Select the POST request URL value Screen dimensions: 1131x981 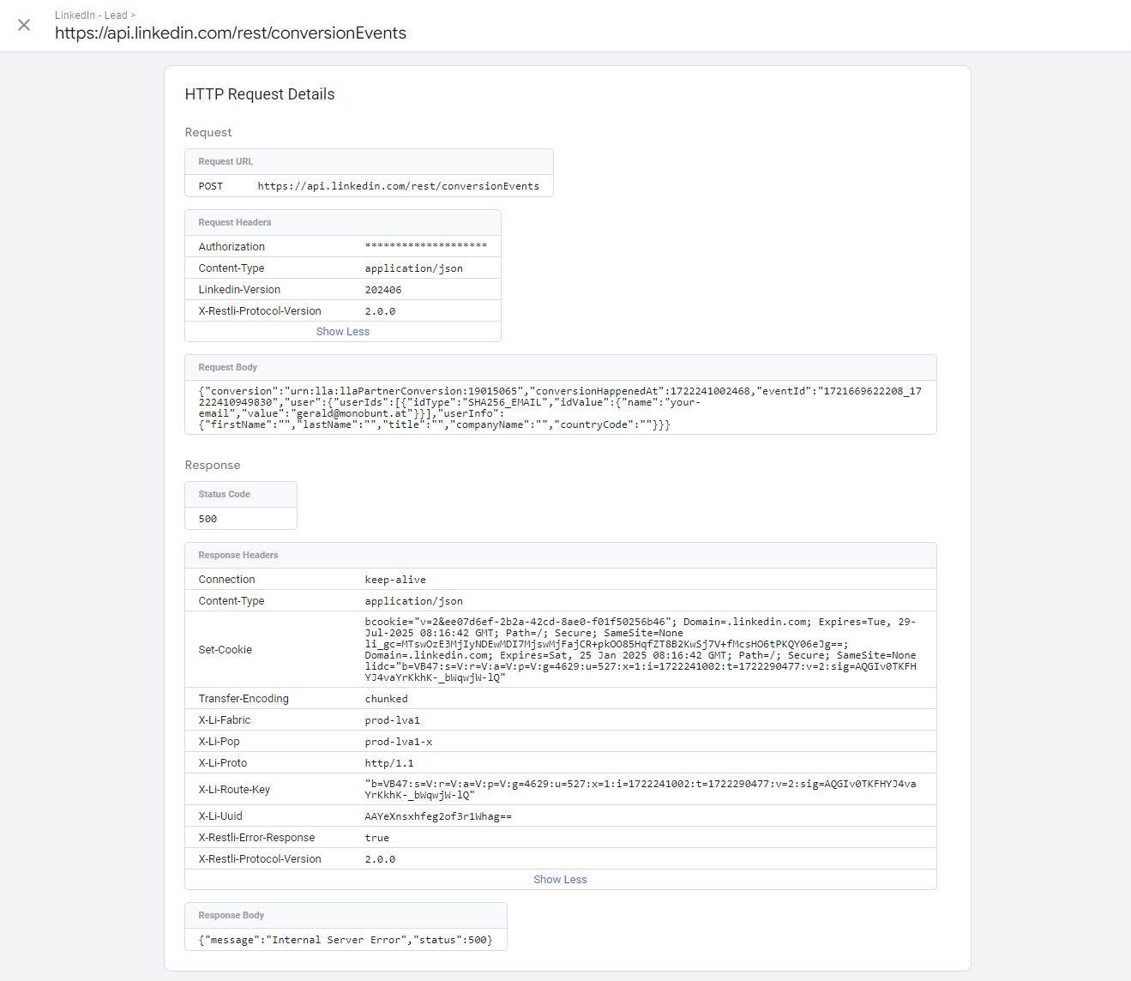click(x=399, y=186)
